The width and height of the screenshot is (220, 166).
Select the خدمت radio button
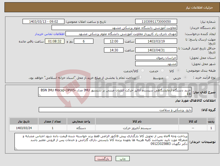click(x=162, y=71)
